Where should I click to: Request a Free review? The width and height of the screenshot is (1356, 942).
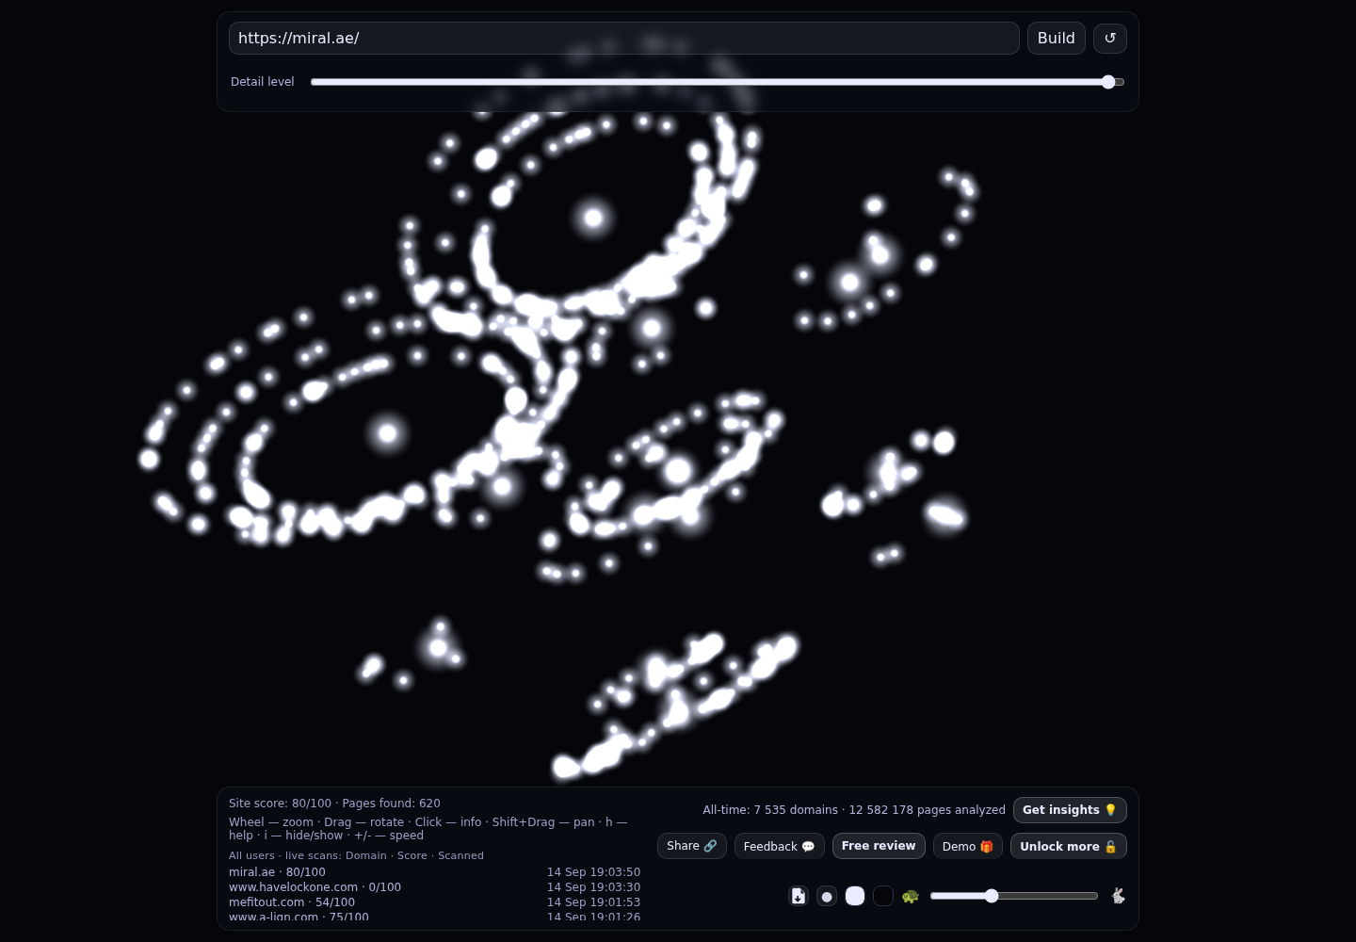pos(879,846)
